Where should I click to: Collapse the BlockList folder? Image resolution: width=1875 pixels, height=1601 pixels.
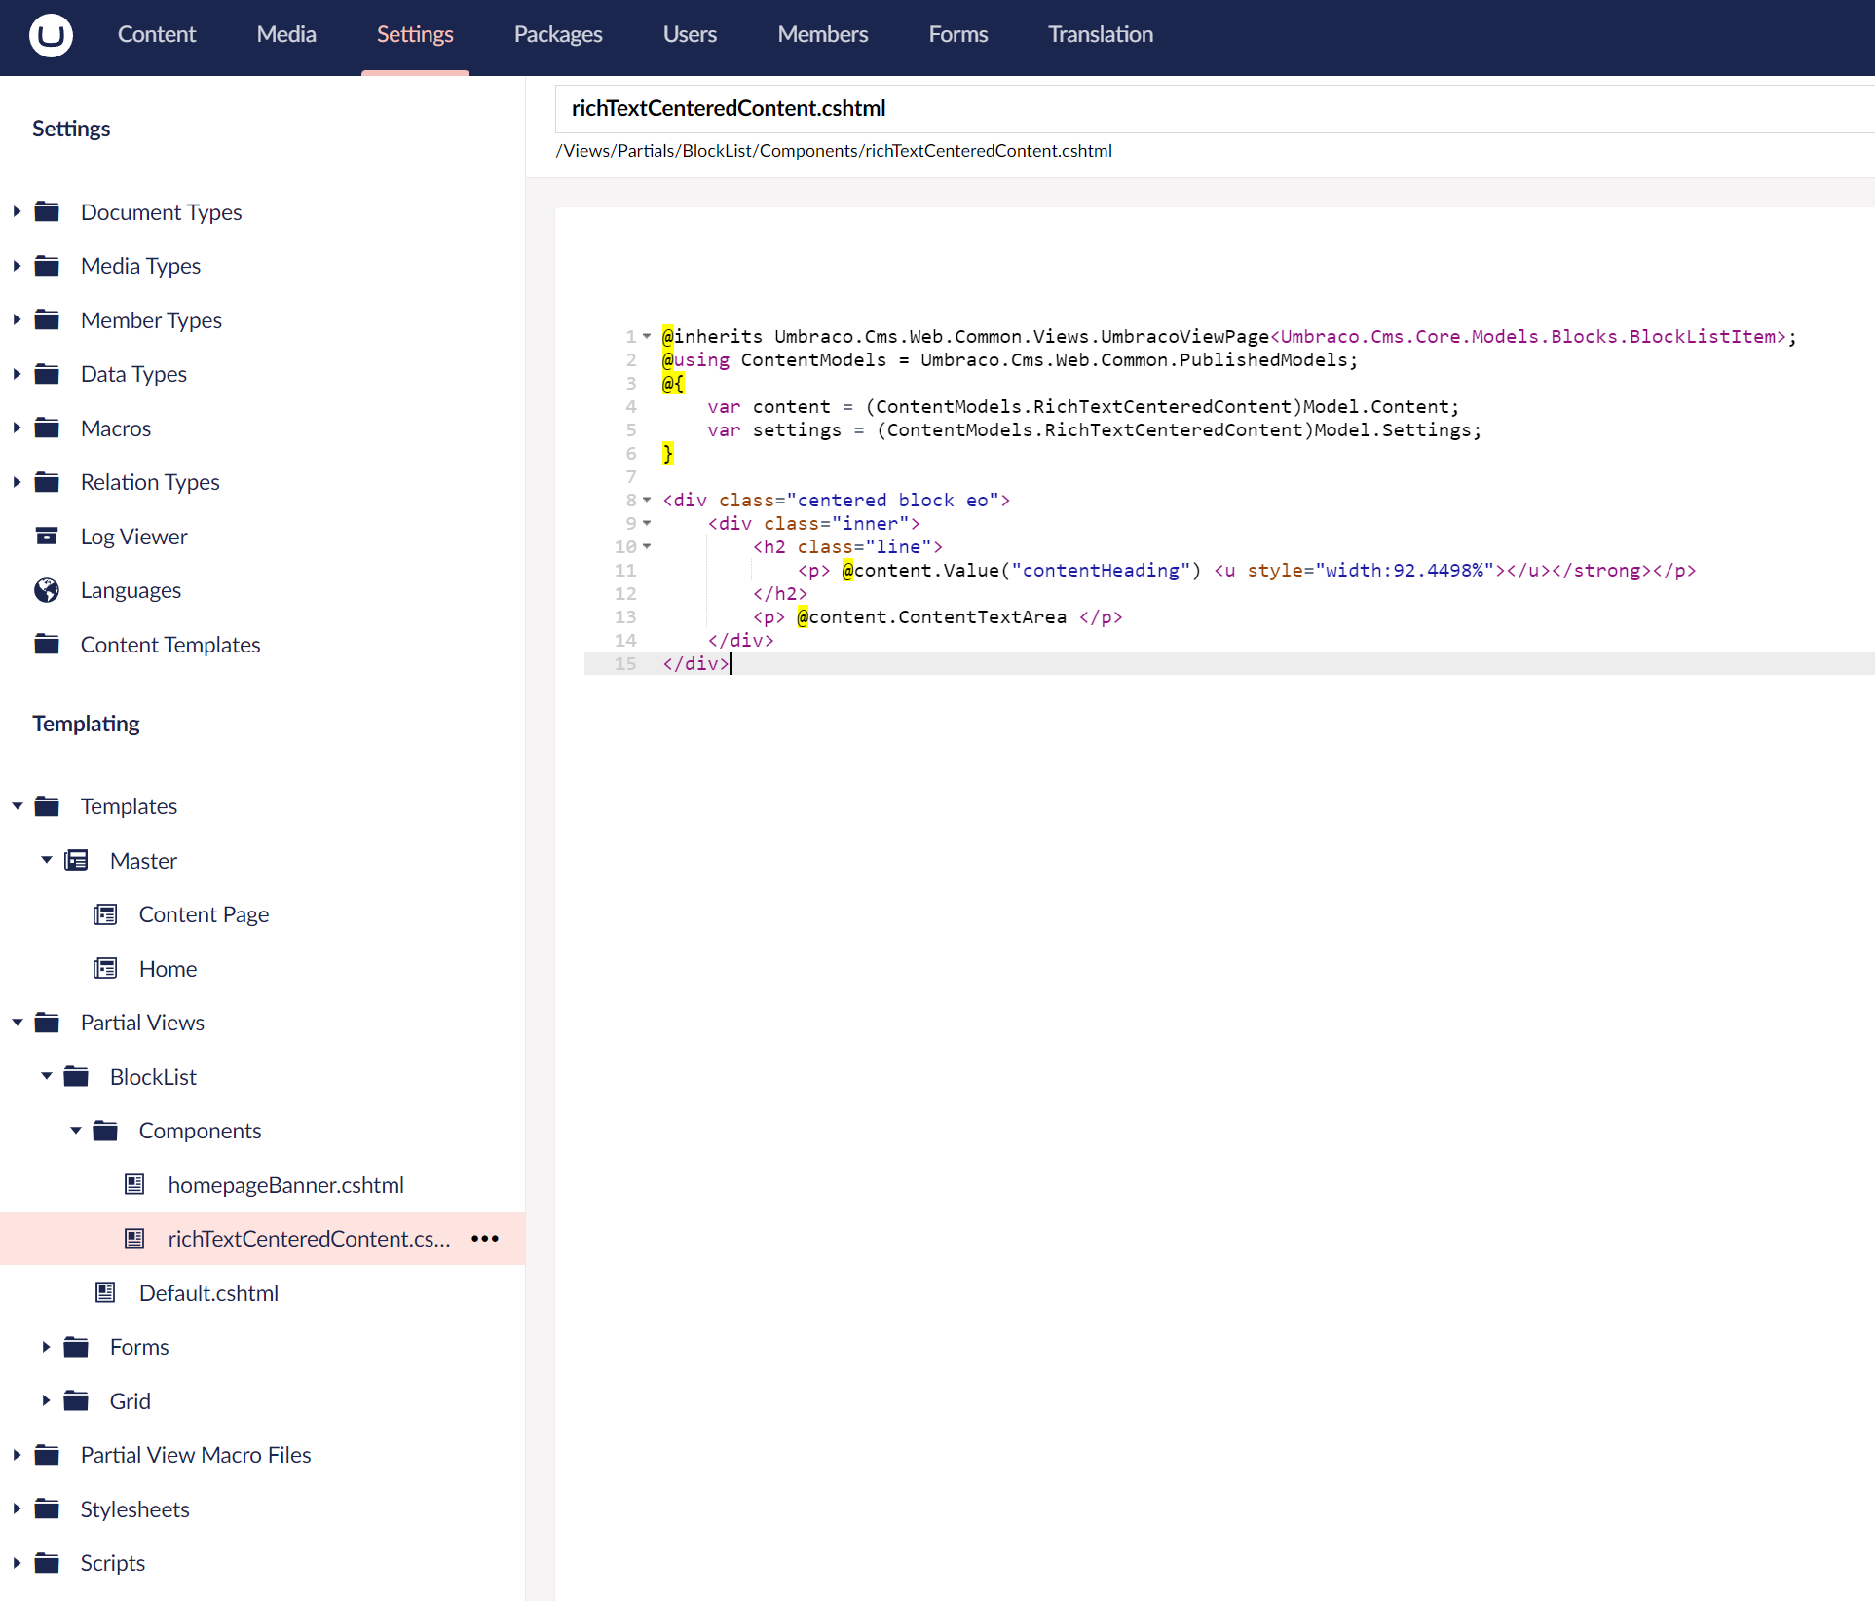coord(46,1076)
